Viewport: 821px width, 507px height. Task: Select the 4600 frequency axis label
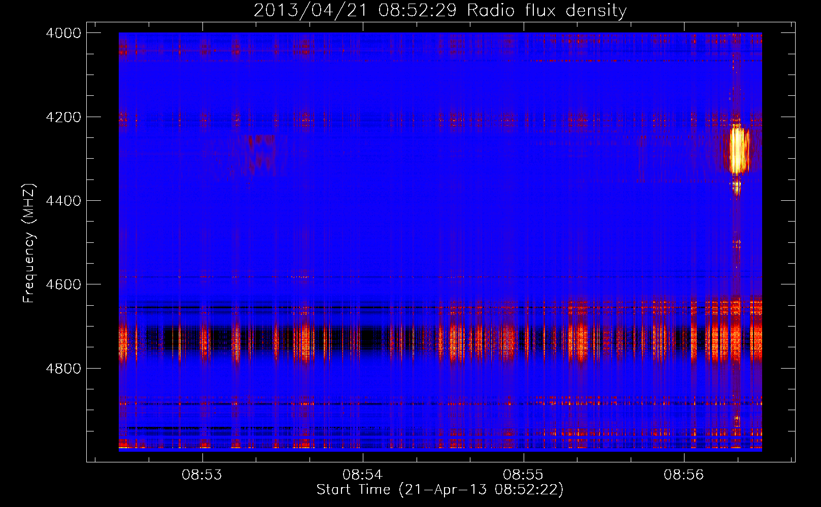point(63,284)
